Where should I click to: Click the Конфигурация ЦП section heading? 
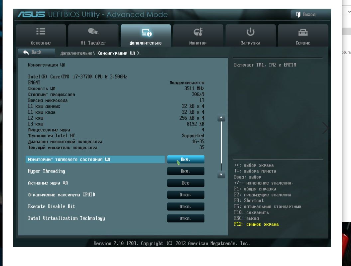pyautogui.click(x=47, y=65)
